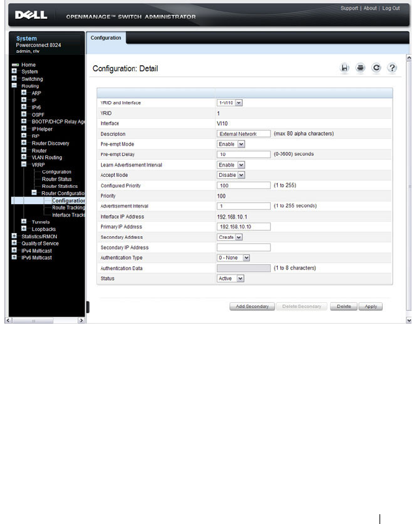Expand the Loopbacks node
This screenshot has width=418, height=524.
(x=23, y=228)
